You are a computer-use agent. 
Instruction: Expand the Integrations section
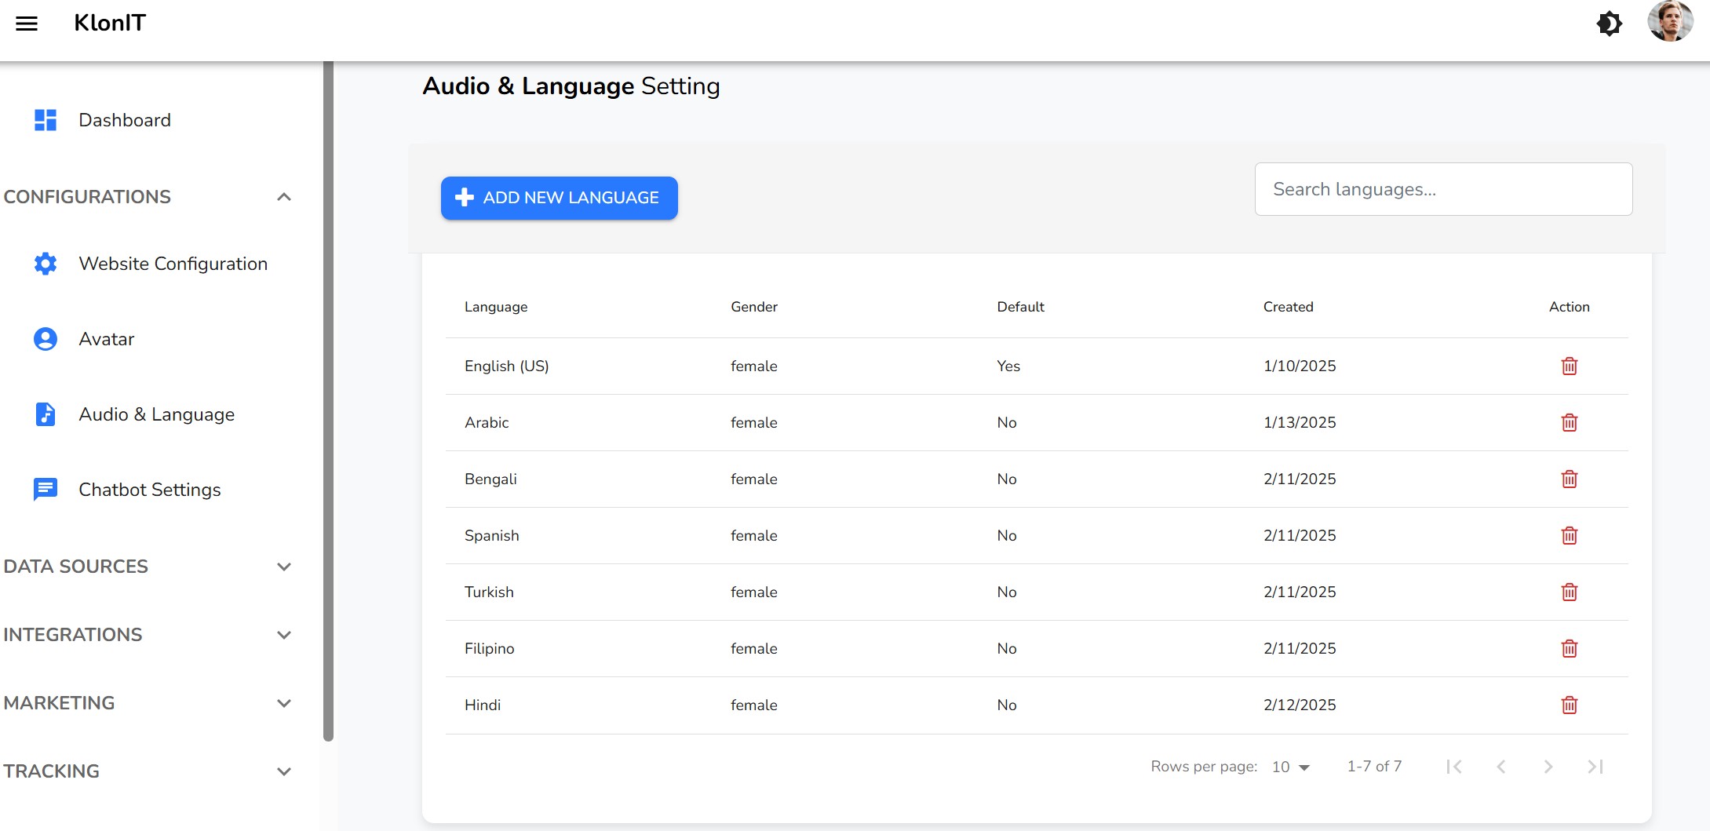(x=284, y=635)
